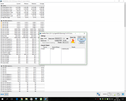Open HWiNFO sensor settings gear icon
Image resolution: width=126 pixels, height=101 pixels.
tap(118, 94)
